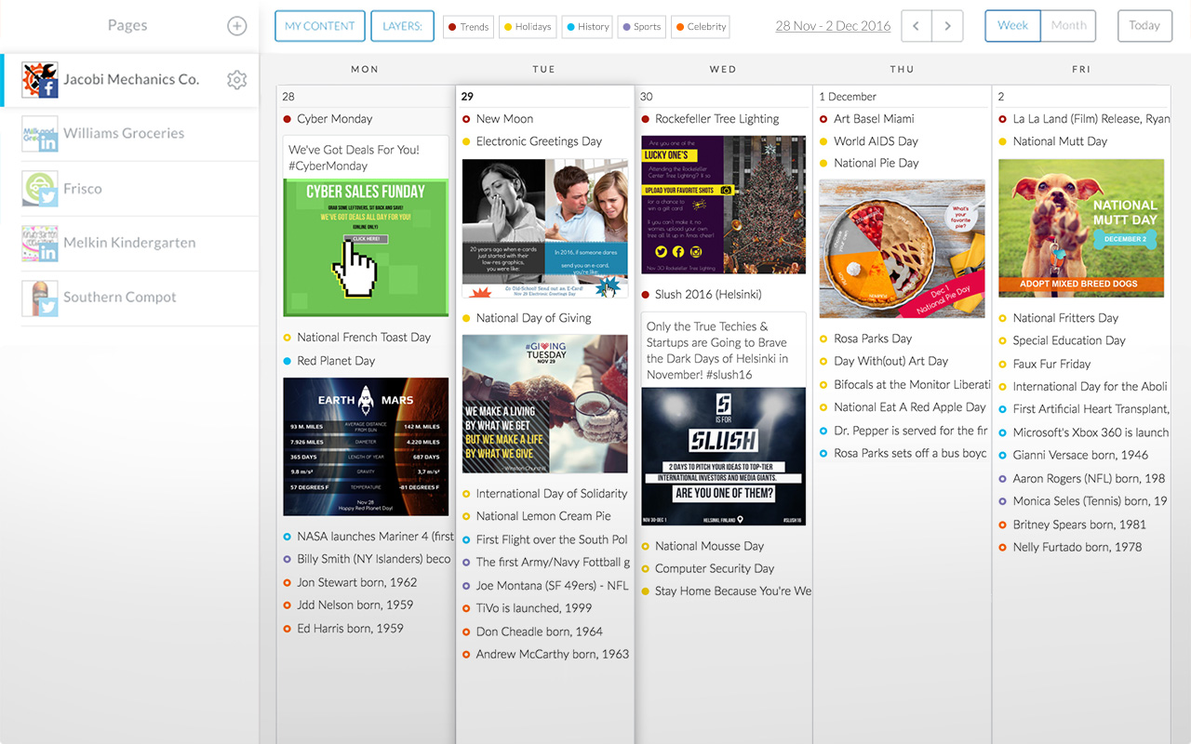Switch to Week view
Image resolution: width=1191 pixels, height=744 pixels.
tap(1012, 26)
